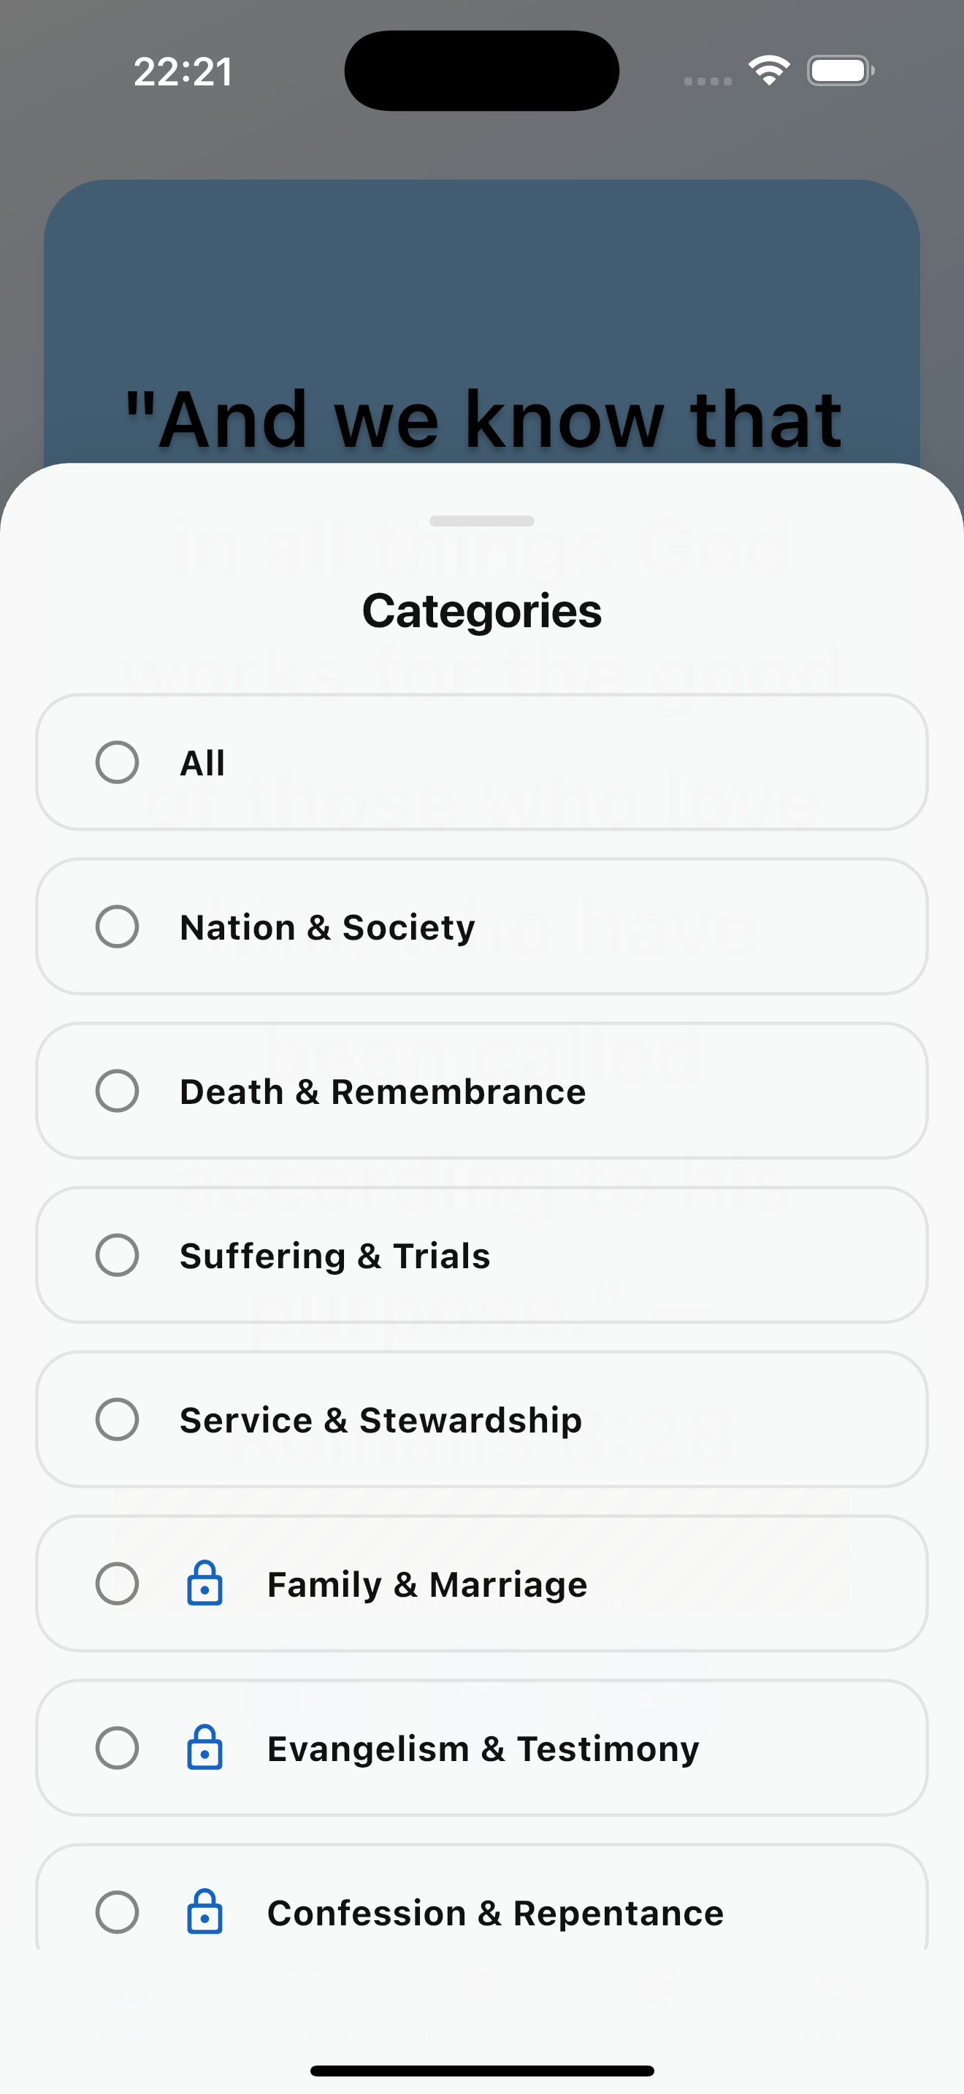Select the All radio button
Image resolution: width=964 pixels, height=2094 pixels.
[x=117, y=762]
